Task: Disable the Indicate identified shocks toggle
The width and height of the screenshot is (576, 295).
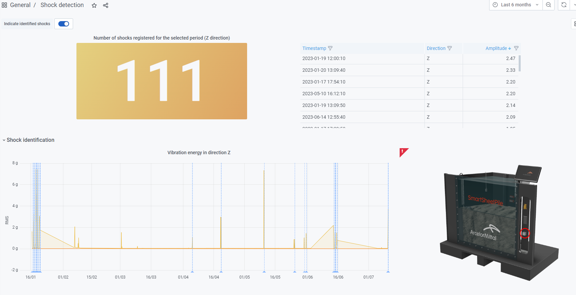Action: pyautogui.click(x=64, y=24)
